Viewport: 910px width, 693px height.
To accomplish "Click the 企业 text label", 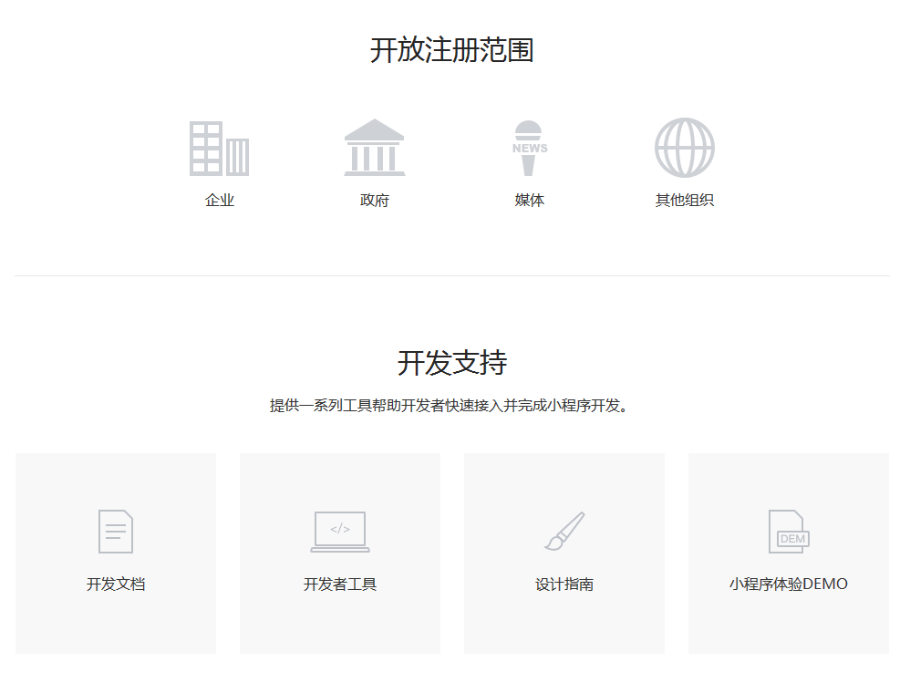I will tap(220, 200).
